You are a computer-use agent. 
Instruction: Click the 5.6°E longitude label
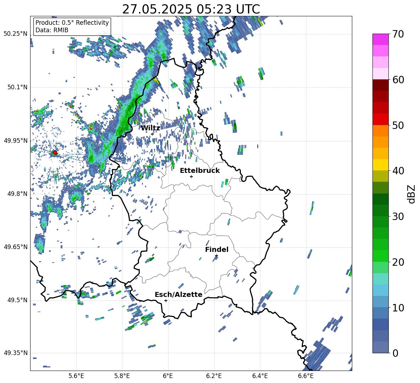pyautogui.click(x=76, y=376)
